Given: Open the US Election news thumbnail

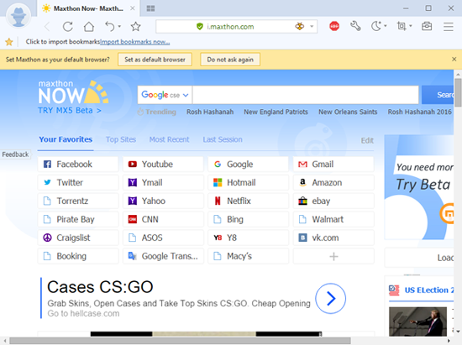Looking at the screenshot, I should [417, 321].
